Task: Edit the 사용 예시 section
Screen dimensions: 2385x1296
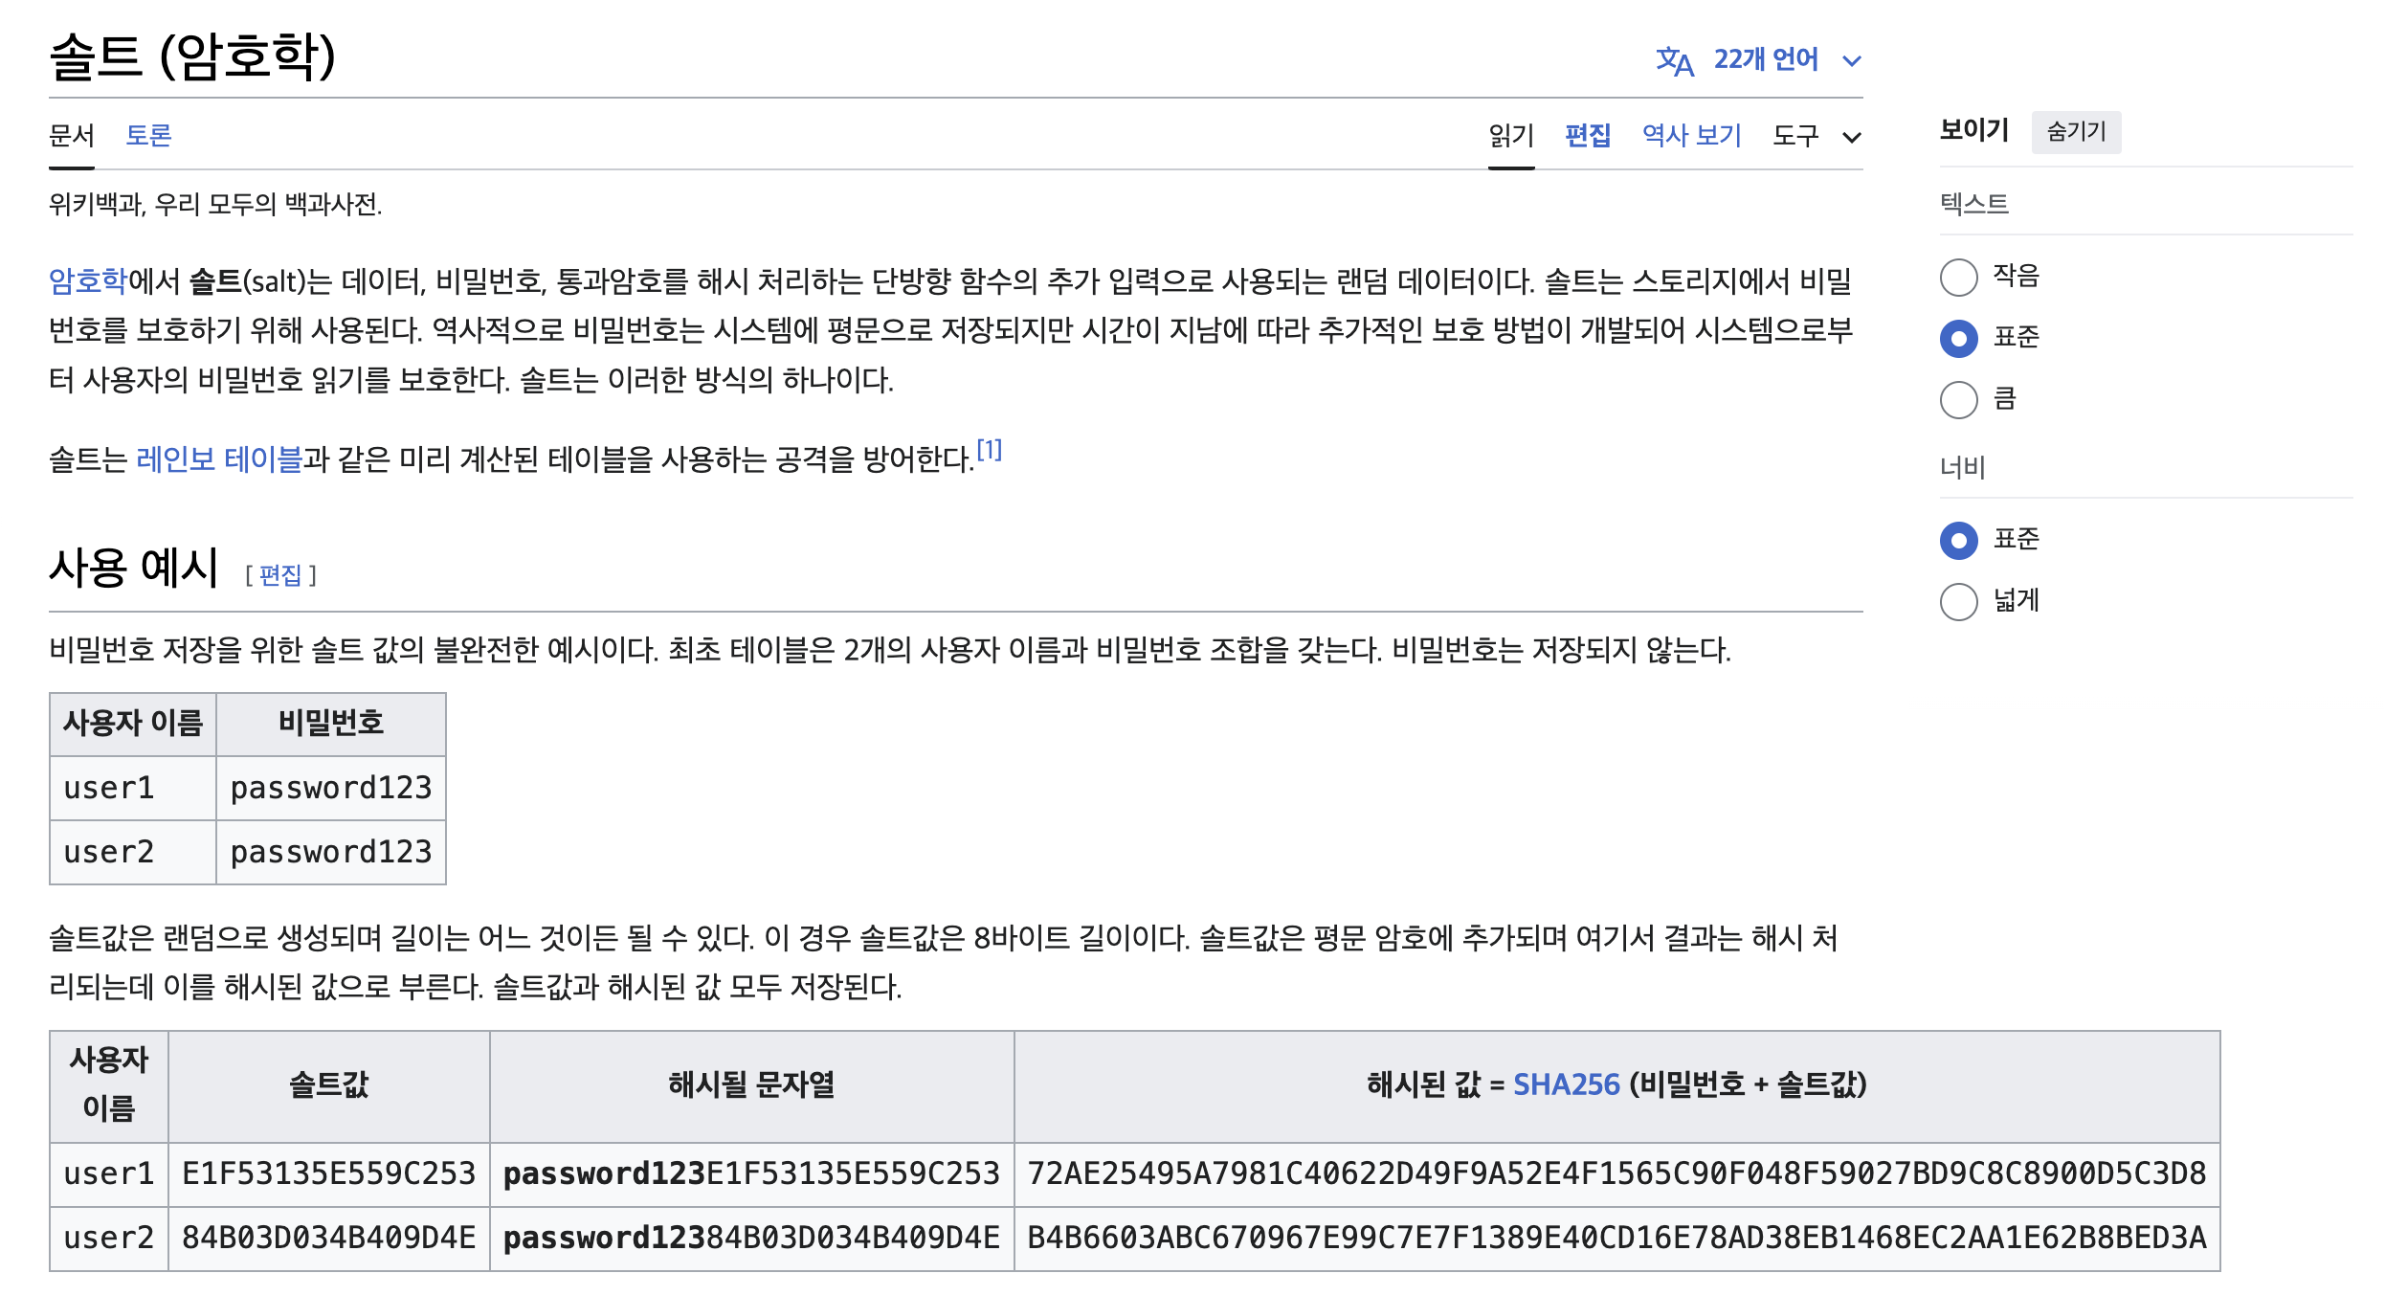Action: pyautogui.click(x=280, y=574)
